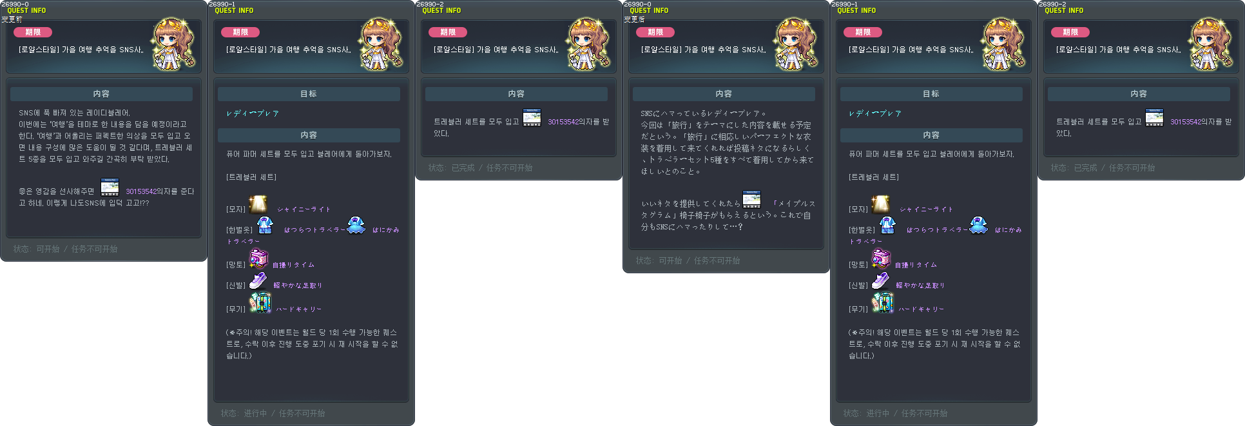
Task: Click the hat item icon in the left 26990-1 panel
Action: tap(258, 204)
